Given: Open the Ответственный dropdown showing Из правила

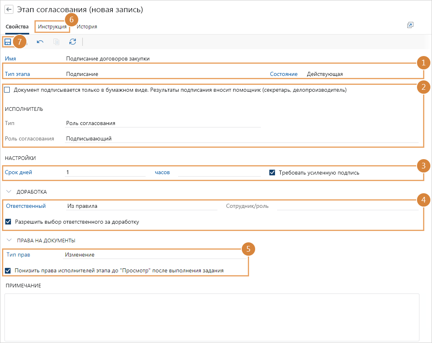Looking at the screenshot, I should click(x=142, y=206).
